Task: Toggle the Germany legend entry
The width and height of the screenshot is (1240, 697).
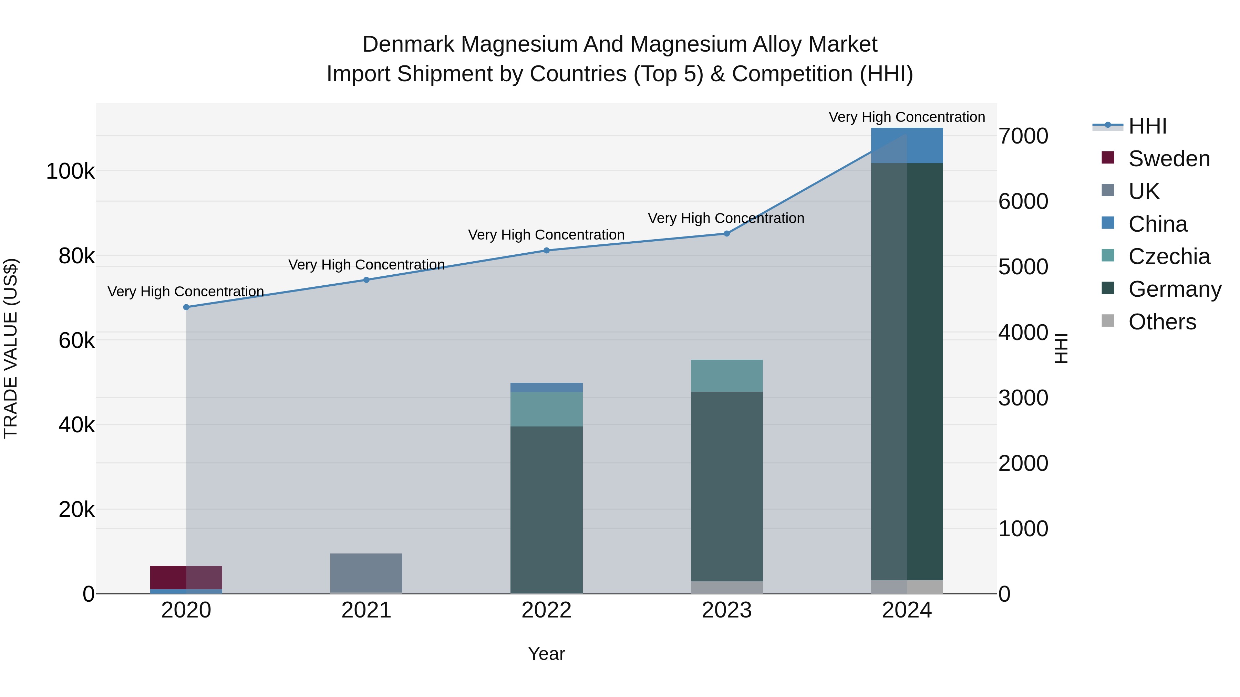Action: pos(1161,289)
